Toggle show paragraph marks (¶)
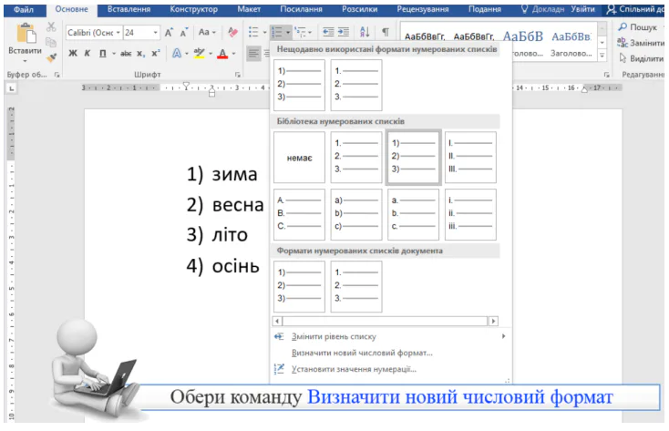 click(x=385, y=32)
